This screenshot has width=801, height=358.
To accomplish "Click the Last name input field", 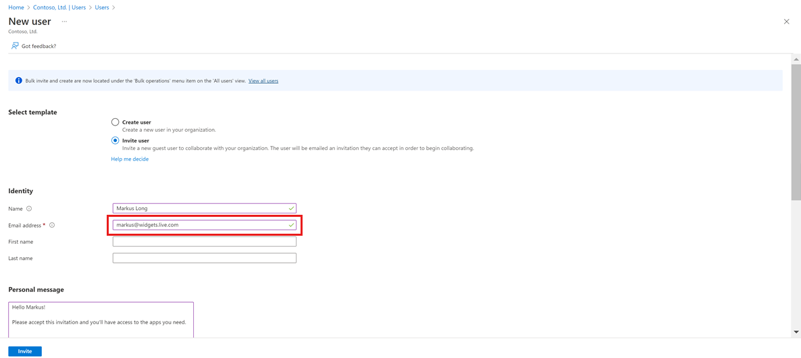I will coord(205,258).
